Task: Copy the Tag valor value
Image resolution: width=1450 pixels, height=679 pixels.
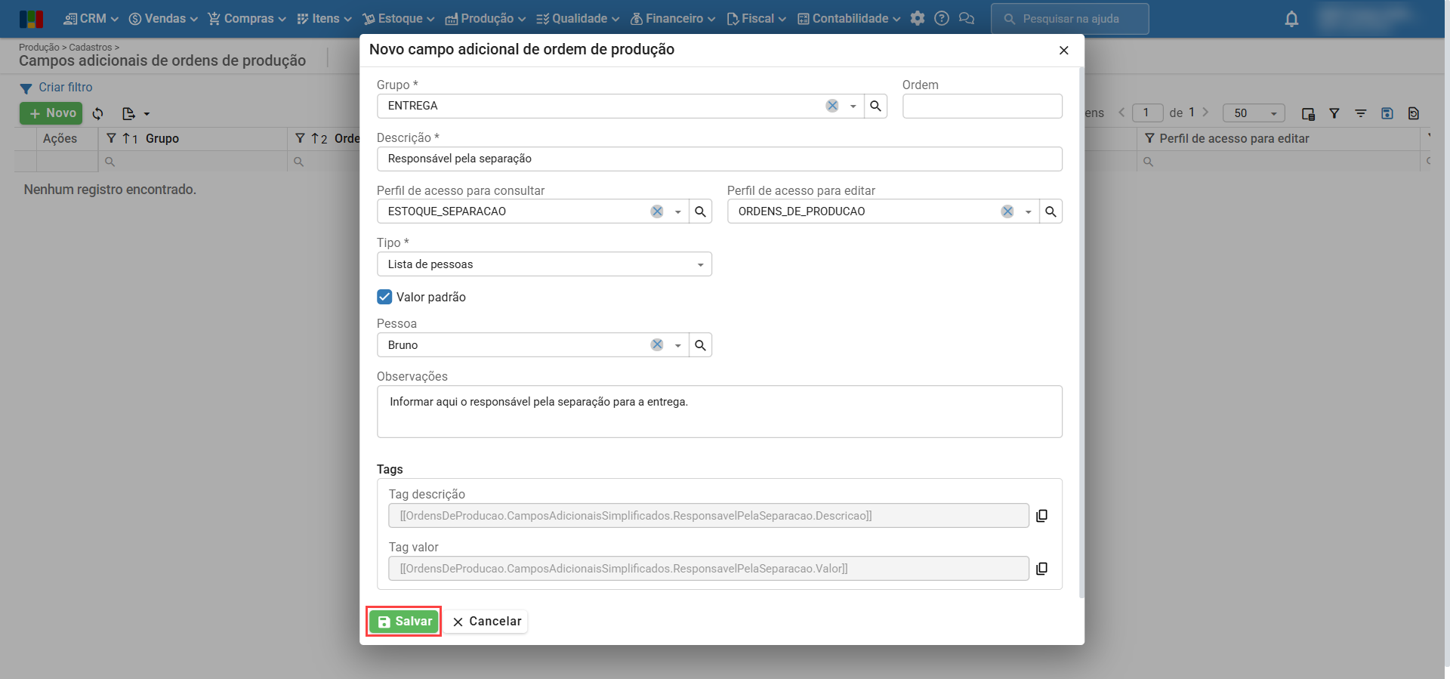Action: point(1041,569)
